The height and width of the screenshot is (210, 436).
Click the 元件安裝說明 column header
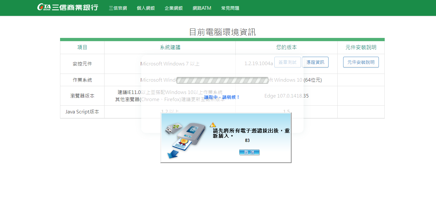(x=361, y=47)
